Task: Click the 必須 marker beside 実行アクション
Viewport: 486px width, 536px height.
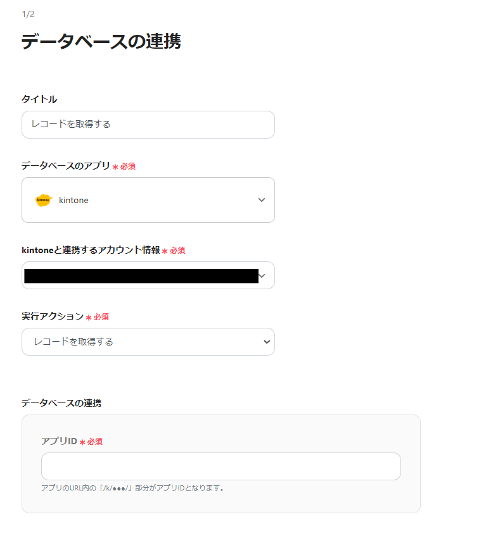Action: (101, 317)
